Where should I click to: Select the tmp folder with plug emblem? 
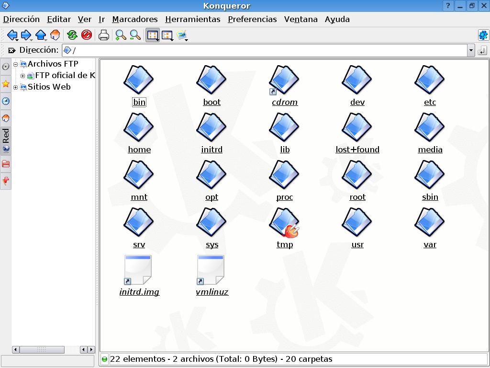[284, 222]
